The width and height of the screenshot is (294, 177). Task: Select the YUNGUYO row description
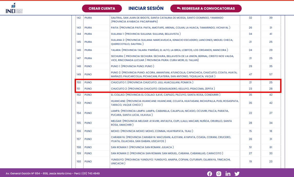171,161
